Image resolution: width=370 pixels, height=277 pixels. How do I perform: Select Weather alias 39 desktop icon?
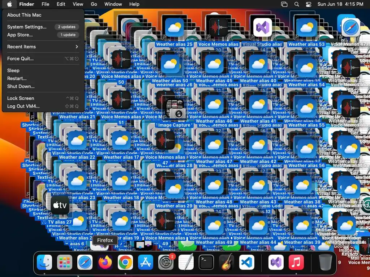[302, 226]
